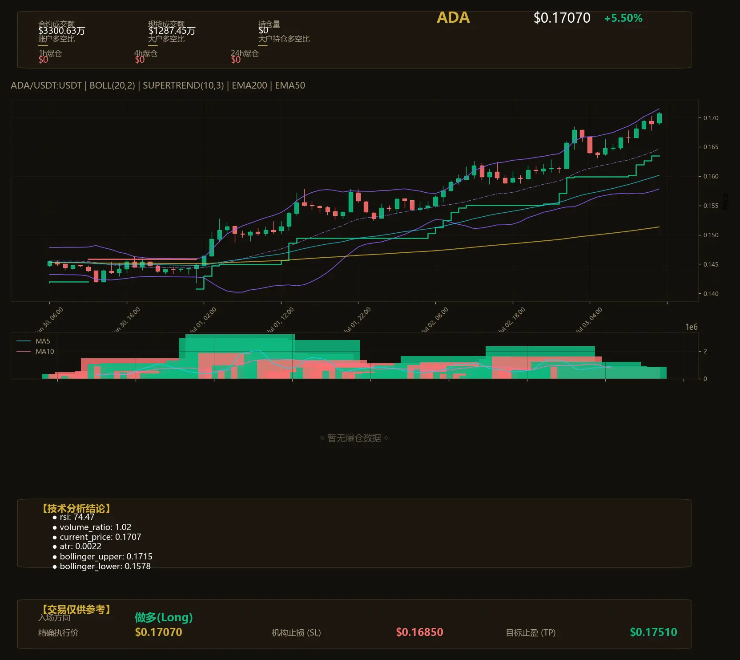
Task: Click the 0.155 price axis tick
Action: (x=711, y=206)
